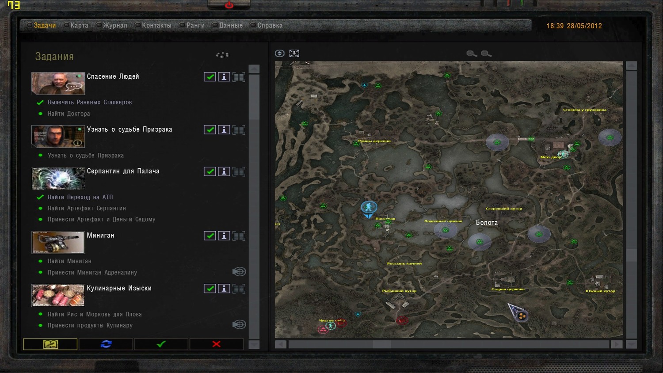Open description icon for Спасение Людей task
The height and width of the screenshot is (373, 663).
coord(239,77)
